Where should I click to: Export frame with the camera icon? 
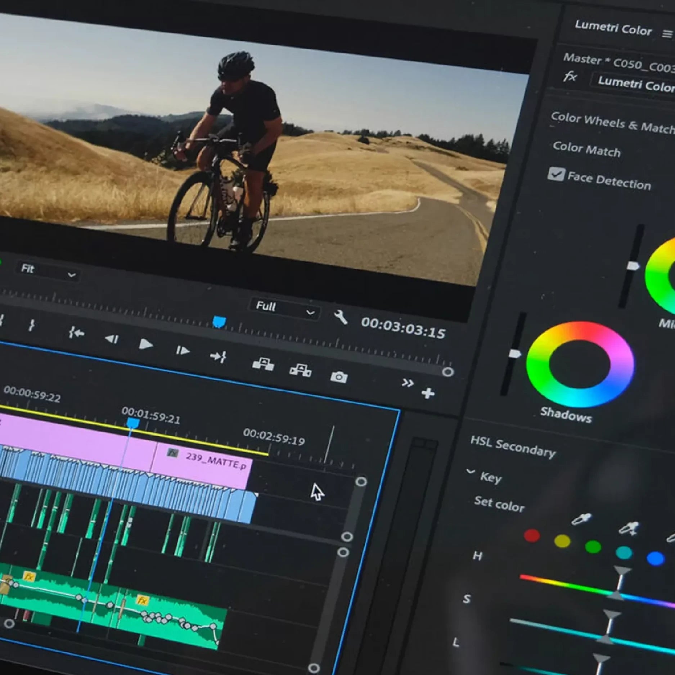pos(339,377)
